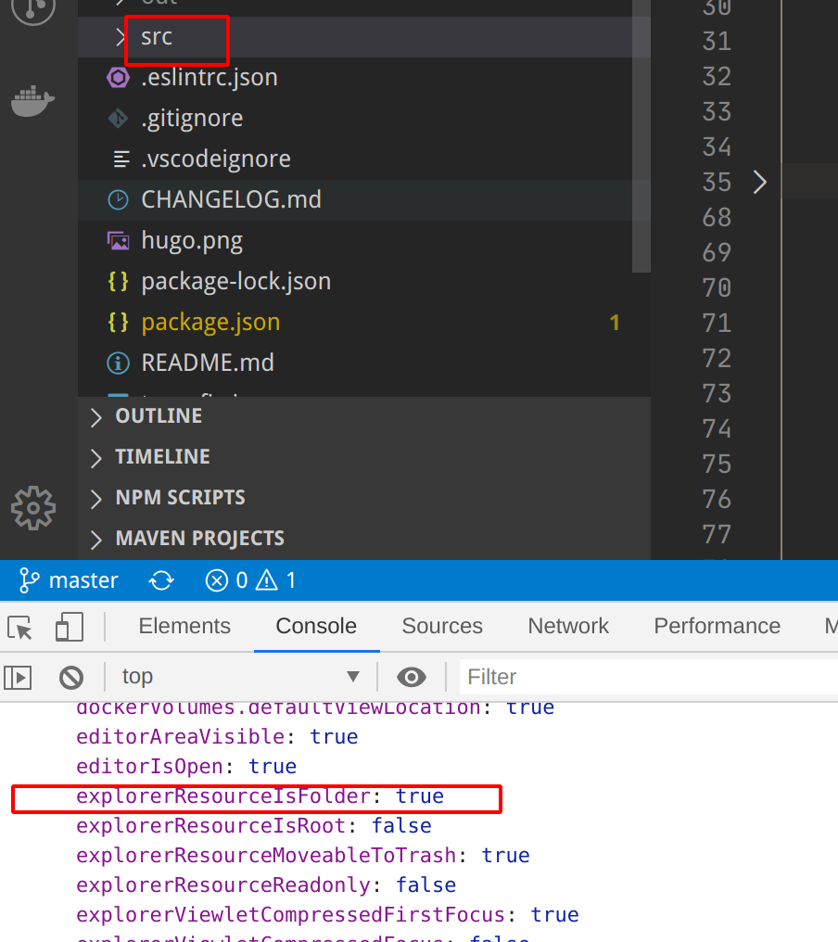Click the explorerResourceIsRoot console entry
Image resolution: width=838 pixels, height=942 pixels.
[253, 826]
